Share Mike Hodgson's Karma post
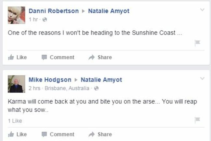Image resolution: width=211 pixels, height=141 pixels. point(100,134)
